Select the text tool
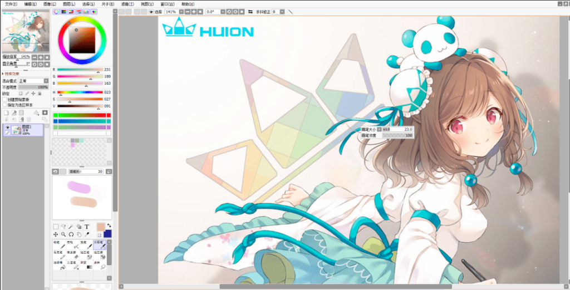The width and height of the screenshot is (570, 290). 87,227
